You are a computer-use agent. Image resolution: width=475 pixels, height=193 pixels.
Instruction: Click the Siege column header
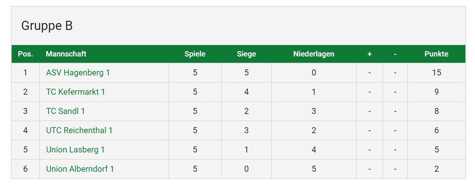point(246,54)
